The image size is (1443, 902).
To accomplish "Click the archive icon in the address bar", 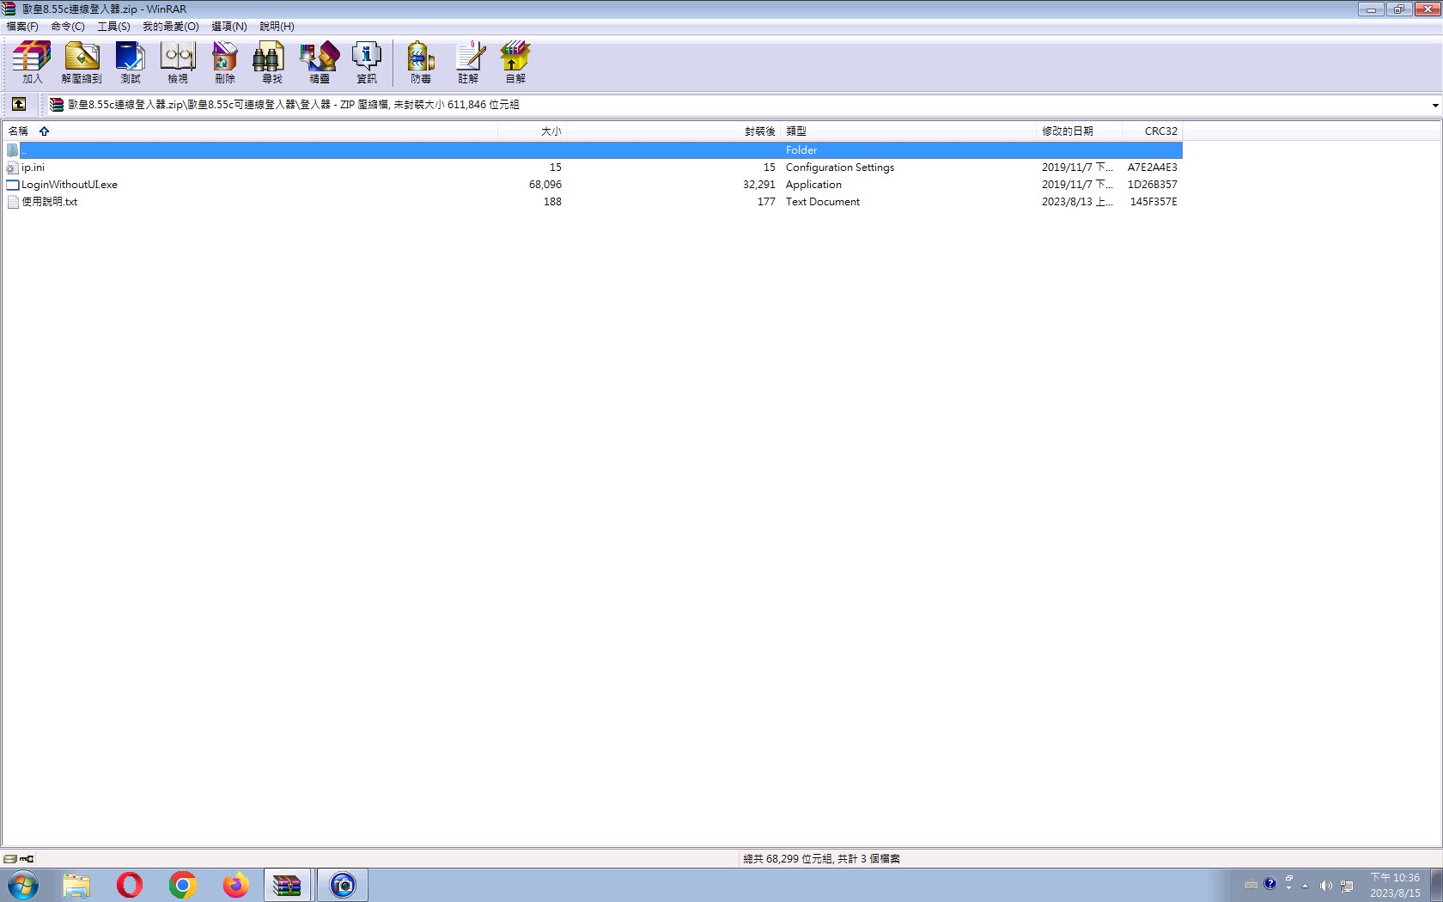I will coord(57,105).
